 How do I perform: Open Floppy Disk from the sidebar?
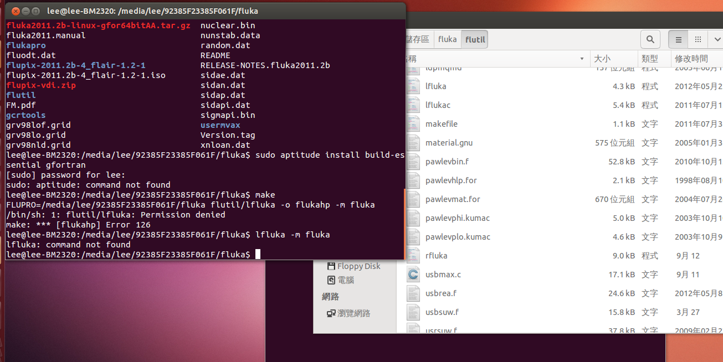pos(358,266)
